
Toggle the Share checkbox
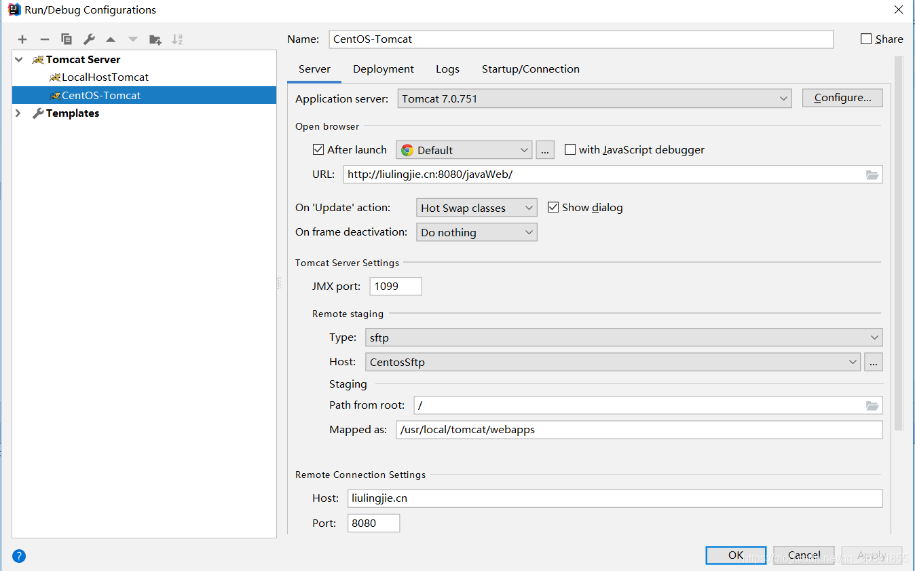click(866, 39)
